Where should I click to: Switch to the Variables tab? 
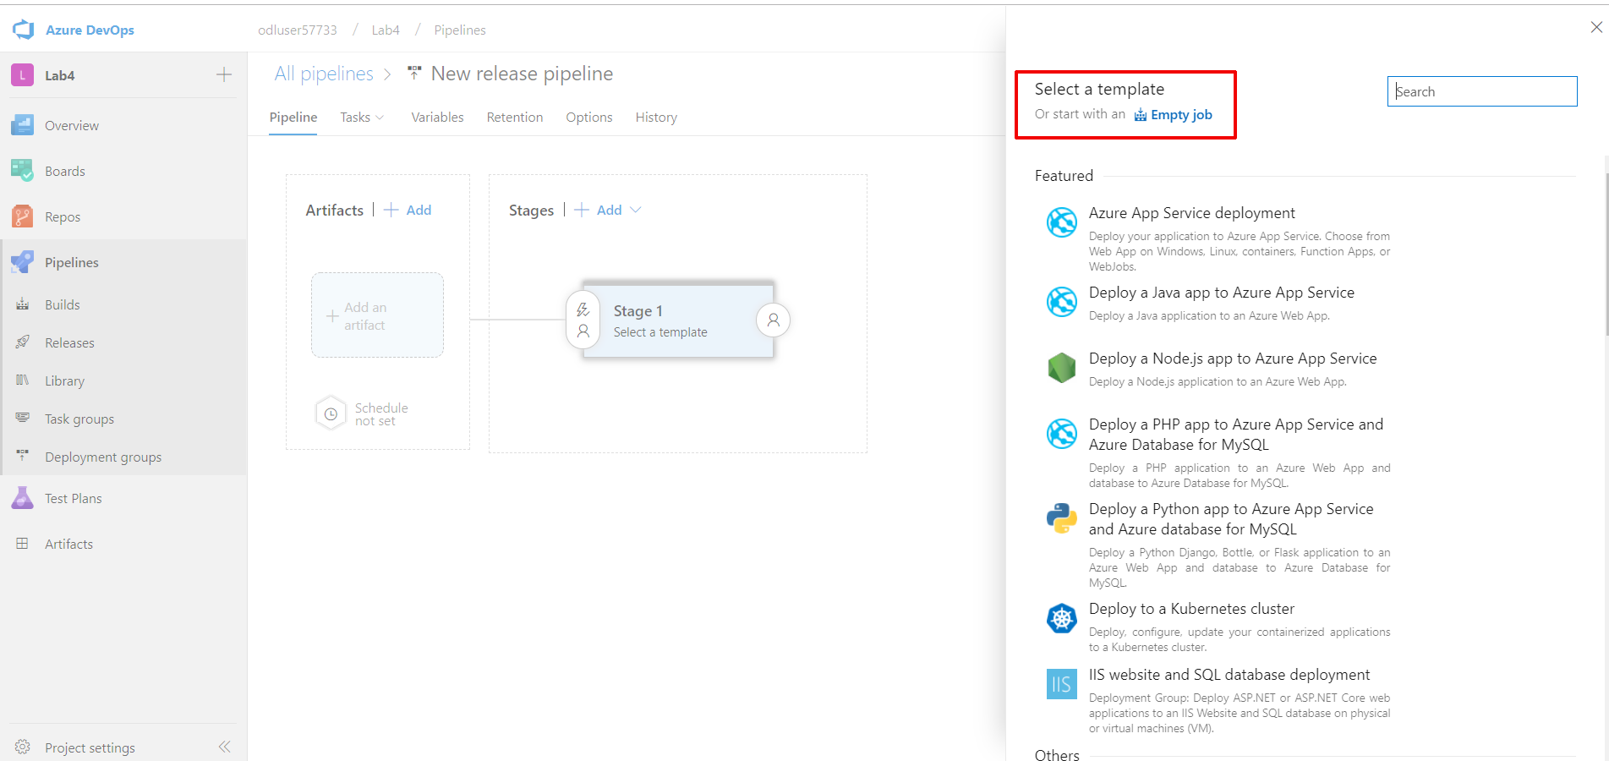[x=437, y=117]
